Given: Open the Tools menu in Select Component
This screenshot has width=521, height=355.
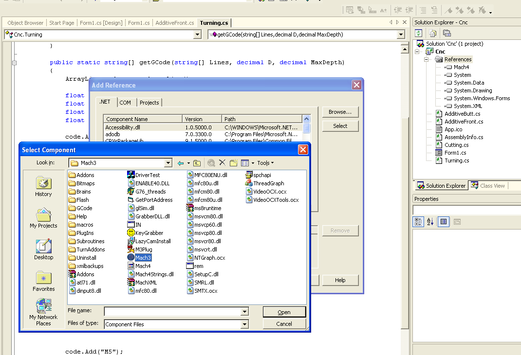Looking at the screenshot, I should pyautogui.click(x=265, y=163).
